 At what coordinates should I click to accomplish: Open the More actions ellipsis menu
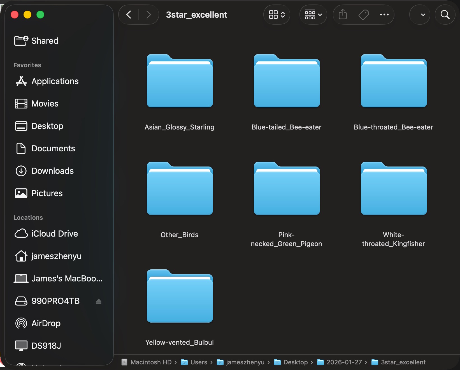(384, 15)
